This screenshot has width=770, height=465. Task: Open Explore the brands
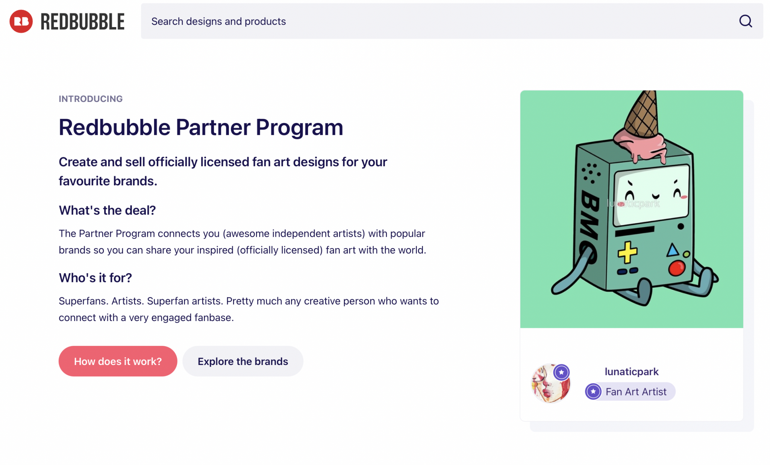(243, 361)
